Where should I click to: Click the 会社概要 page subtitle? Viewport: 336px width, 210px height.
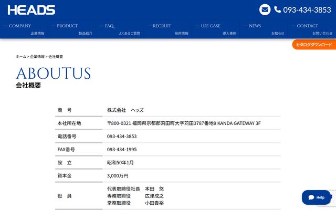(28, 85)
